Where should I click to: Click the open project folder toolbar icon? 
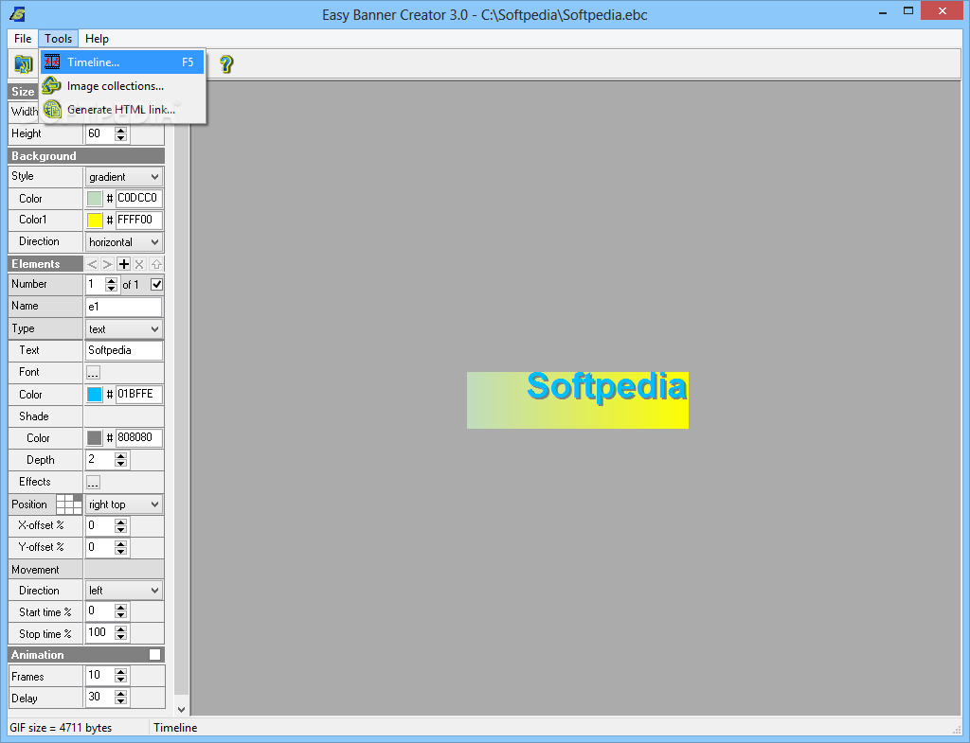click(23, 63)
